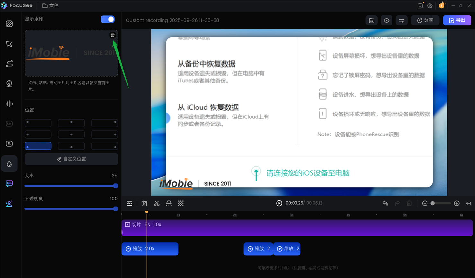Open the webcam settings sidebar icon
This screenshot has height=278, width=475.
point(9,84)
